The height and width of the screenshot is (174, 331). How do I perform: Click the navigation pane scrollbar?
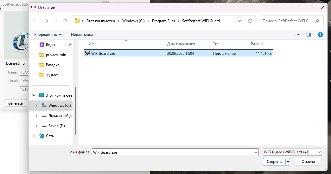coord(75,111)
